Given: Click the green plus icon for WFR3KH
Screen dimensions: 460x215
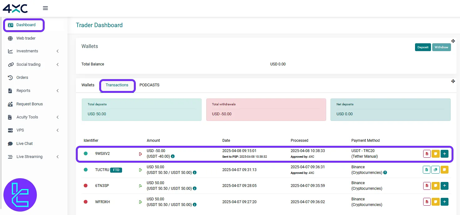Looking at the screenshot, I should (x=445, y=202).
